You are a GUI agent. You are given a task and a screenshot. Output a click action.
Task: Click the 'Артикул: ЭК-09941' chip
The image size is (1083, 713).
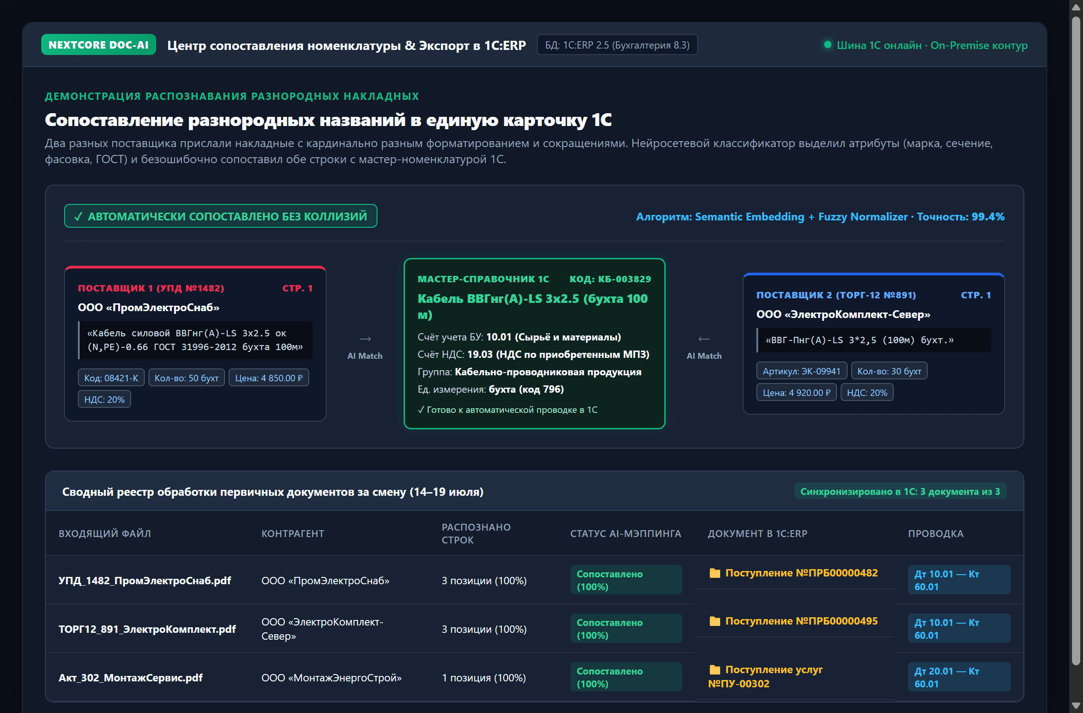[801, 371]
